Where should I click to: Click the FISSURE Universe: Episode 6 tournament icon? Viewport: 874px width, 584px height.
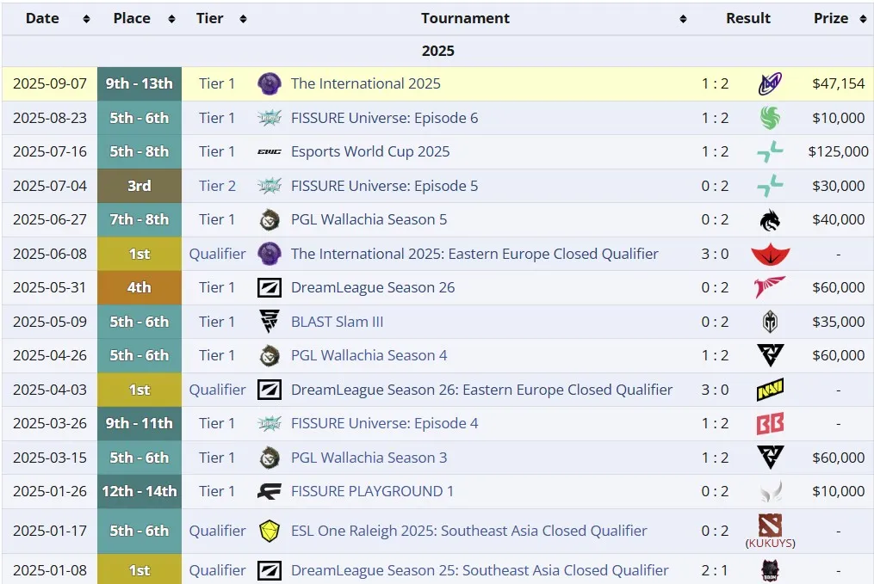tap(270, 118)
